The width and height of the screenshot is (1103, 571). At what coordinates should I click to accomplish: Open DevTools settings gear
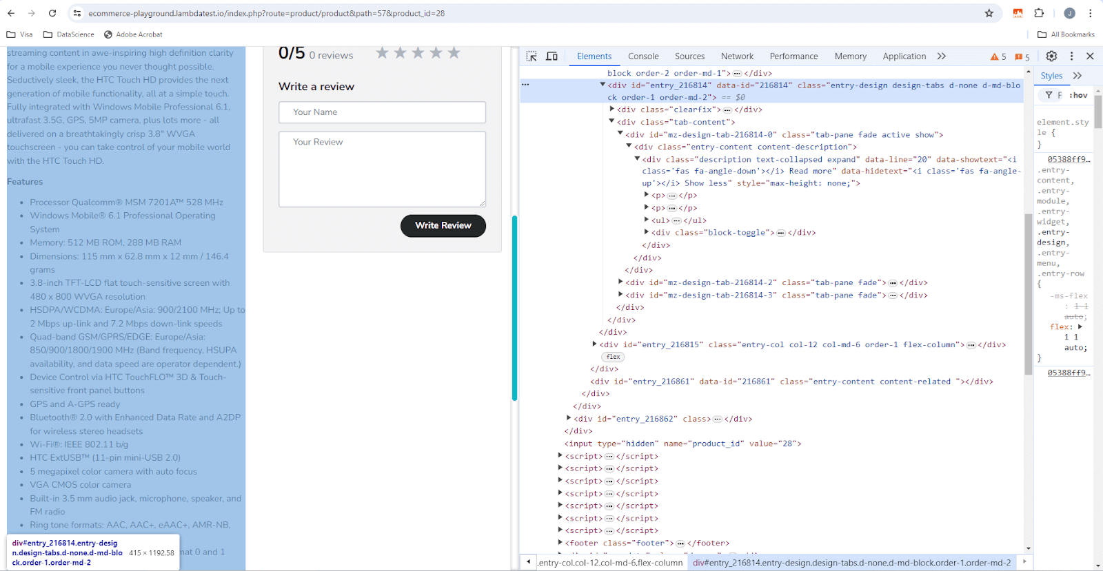tap(1051, 56)
